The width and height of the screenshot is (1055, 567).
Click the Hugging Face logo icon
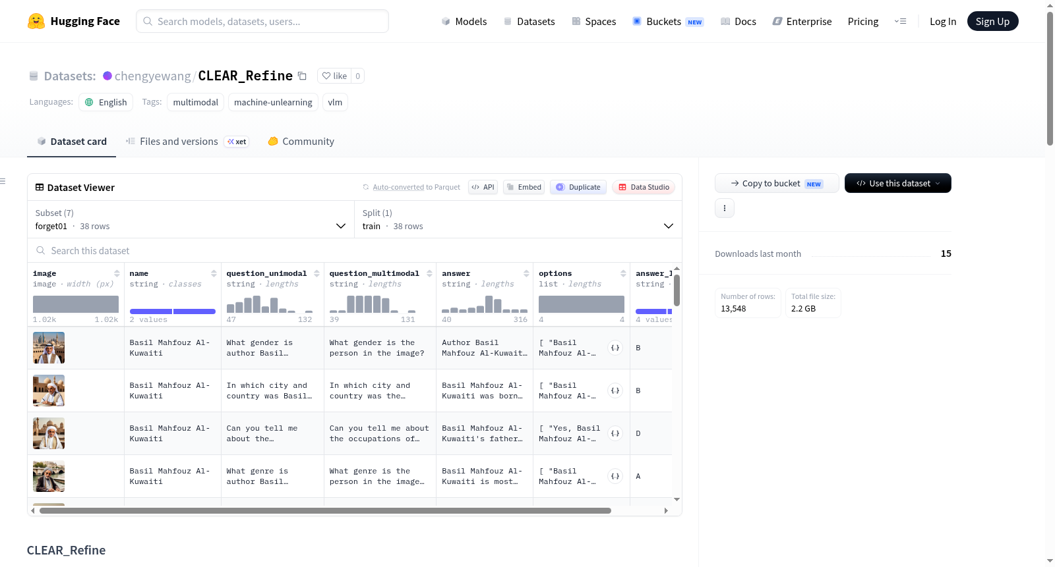point(36,21)
